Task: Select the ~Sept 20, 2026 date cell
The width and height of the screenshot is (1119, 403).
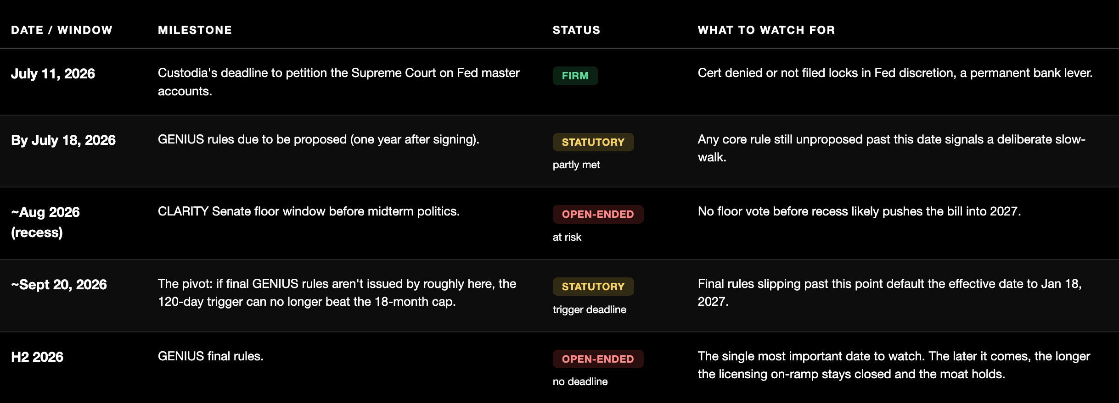Action: 59,285
